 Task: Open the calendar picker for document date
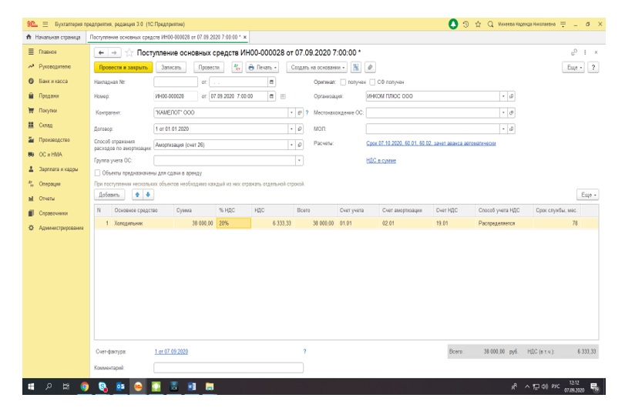tap(270, 96)
